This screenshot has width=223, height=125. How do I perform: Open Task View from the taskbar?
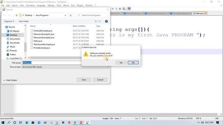[21, 123]
